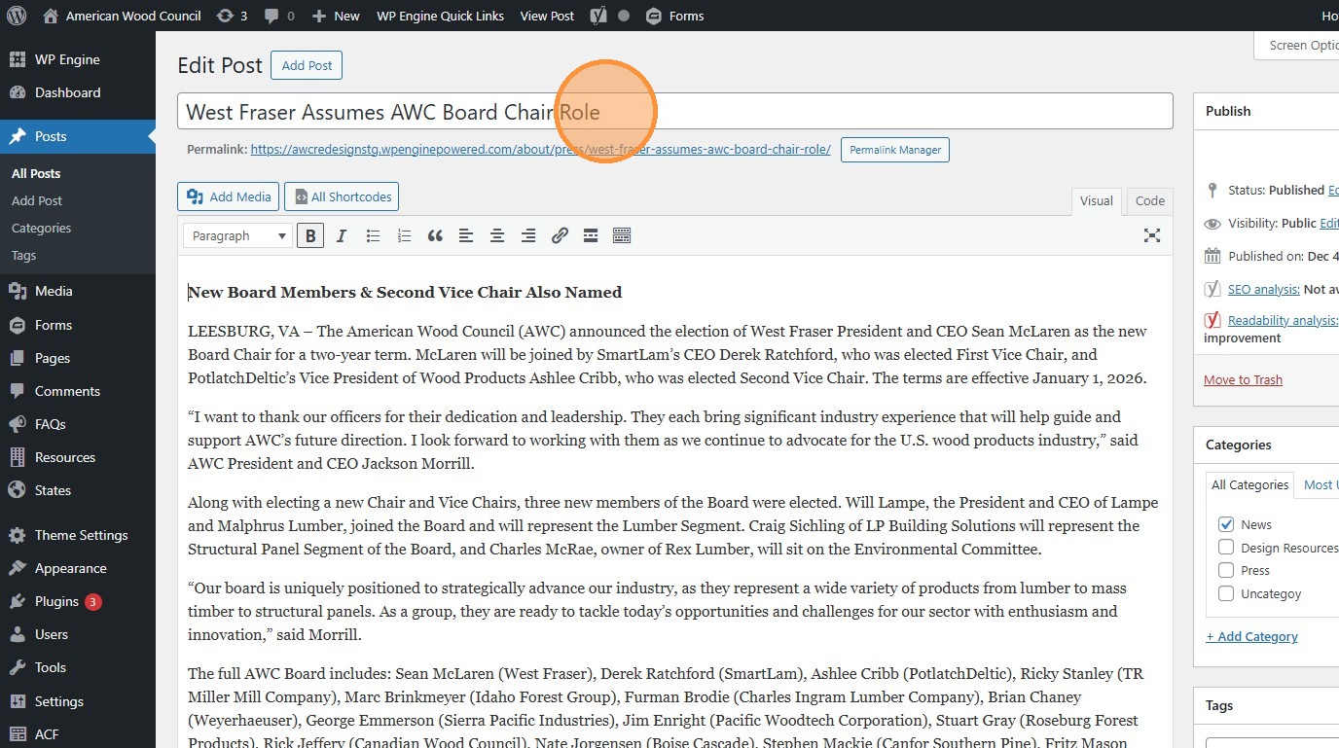
Task: Check the Design Resources category
Action: tap(1226, 548)
